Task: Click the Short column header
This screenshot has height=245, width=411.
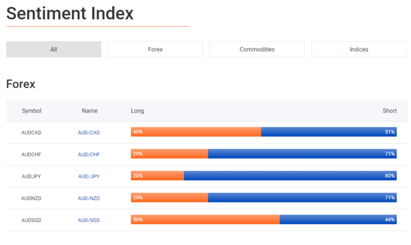Action: 389,111
